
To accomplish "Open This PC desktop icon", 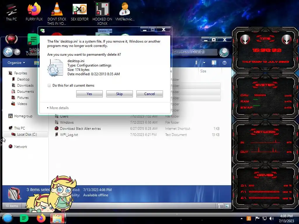I will tap(11, 12).
